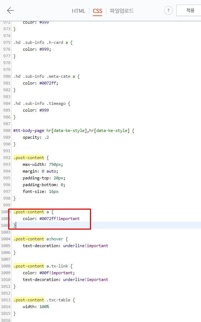Click closing brace on line 1002

tap(14, 225)
